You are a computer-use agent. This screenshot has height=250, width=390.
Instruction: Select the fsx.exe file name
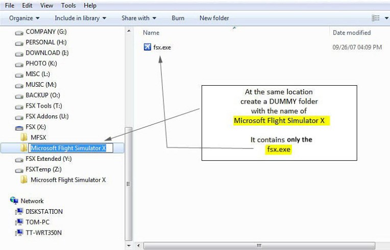[x=162, y=47]
